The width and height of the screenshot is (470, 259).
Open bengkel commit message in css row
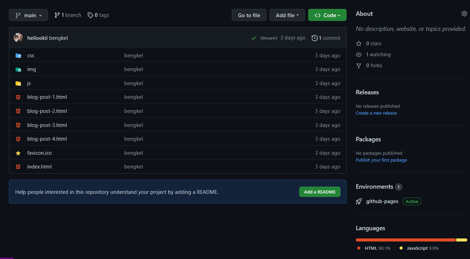134,56
